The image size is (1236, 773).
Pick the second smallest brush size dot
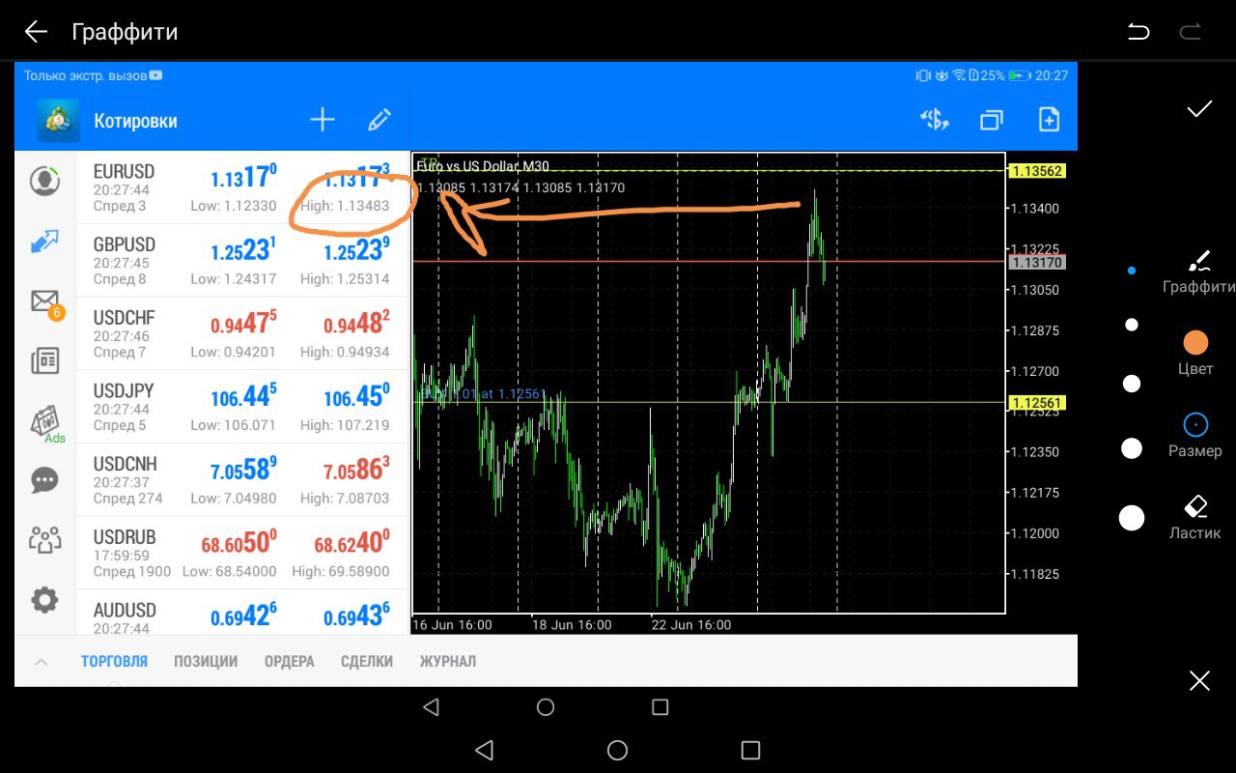(1132, 326)
